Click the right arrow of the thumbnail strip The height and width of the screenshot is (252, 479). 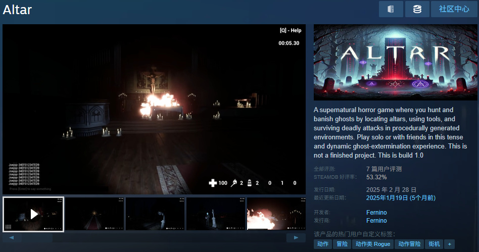(x=296, y=238)
